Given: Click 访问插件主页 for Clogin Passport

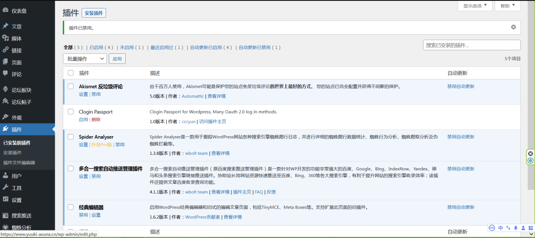Looking at the screenshot, I should (x=212, y=121).
